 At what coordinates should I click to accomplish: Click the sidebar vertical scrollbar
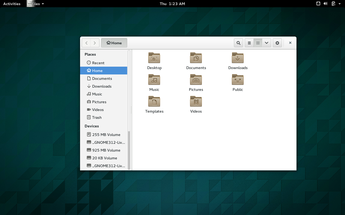tap(129, 110)
